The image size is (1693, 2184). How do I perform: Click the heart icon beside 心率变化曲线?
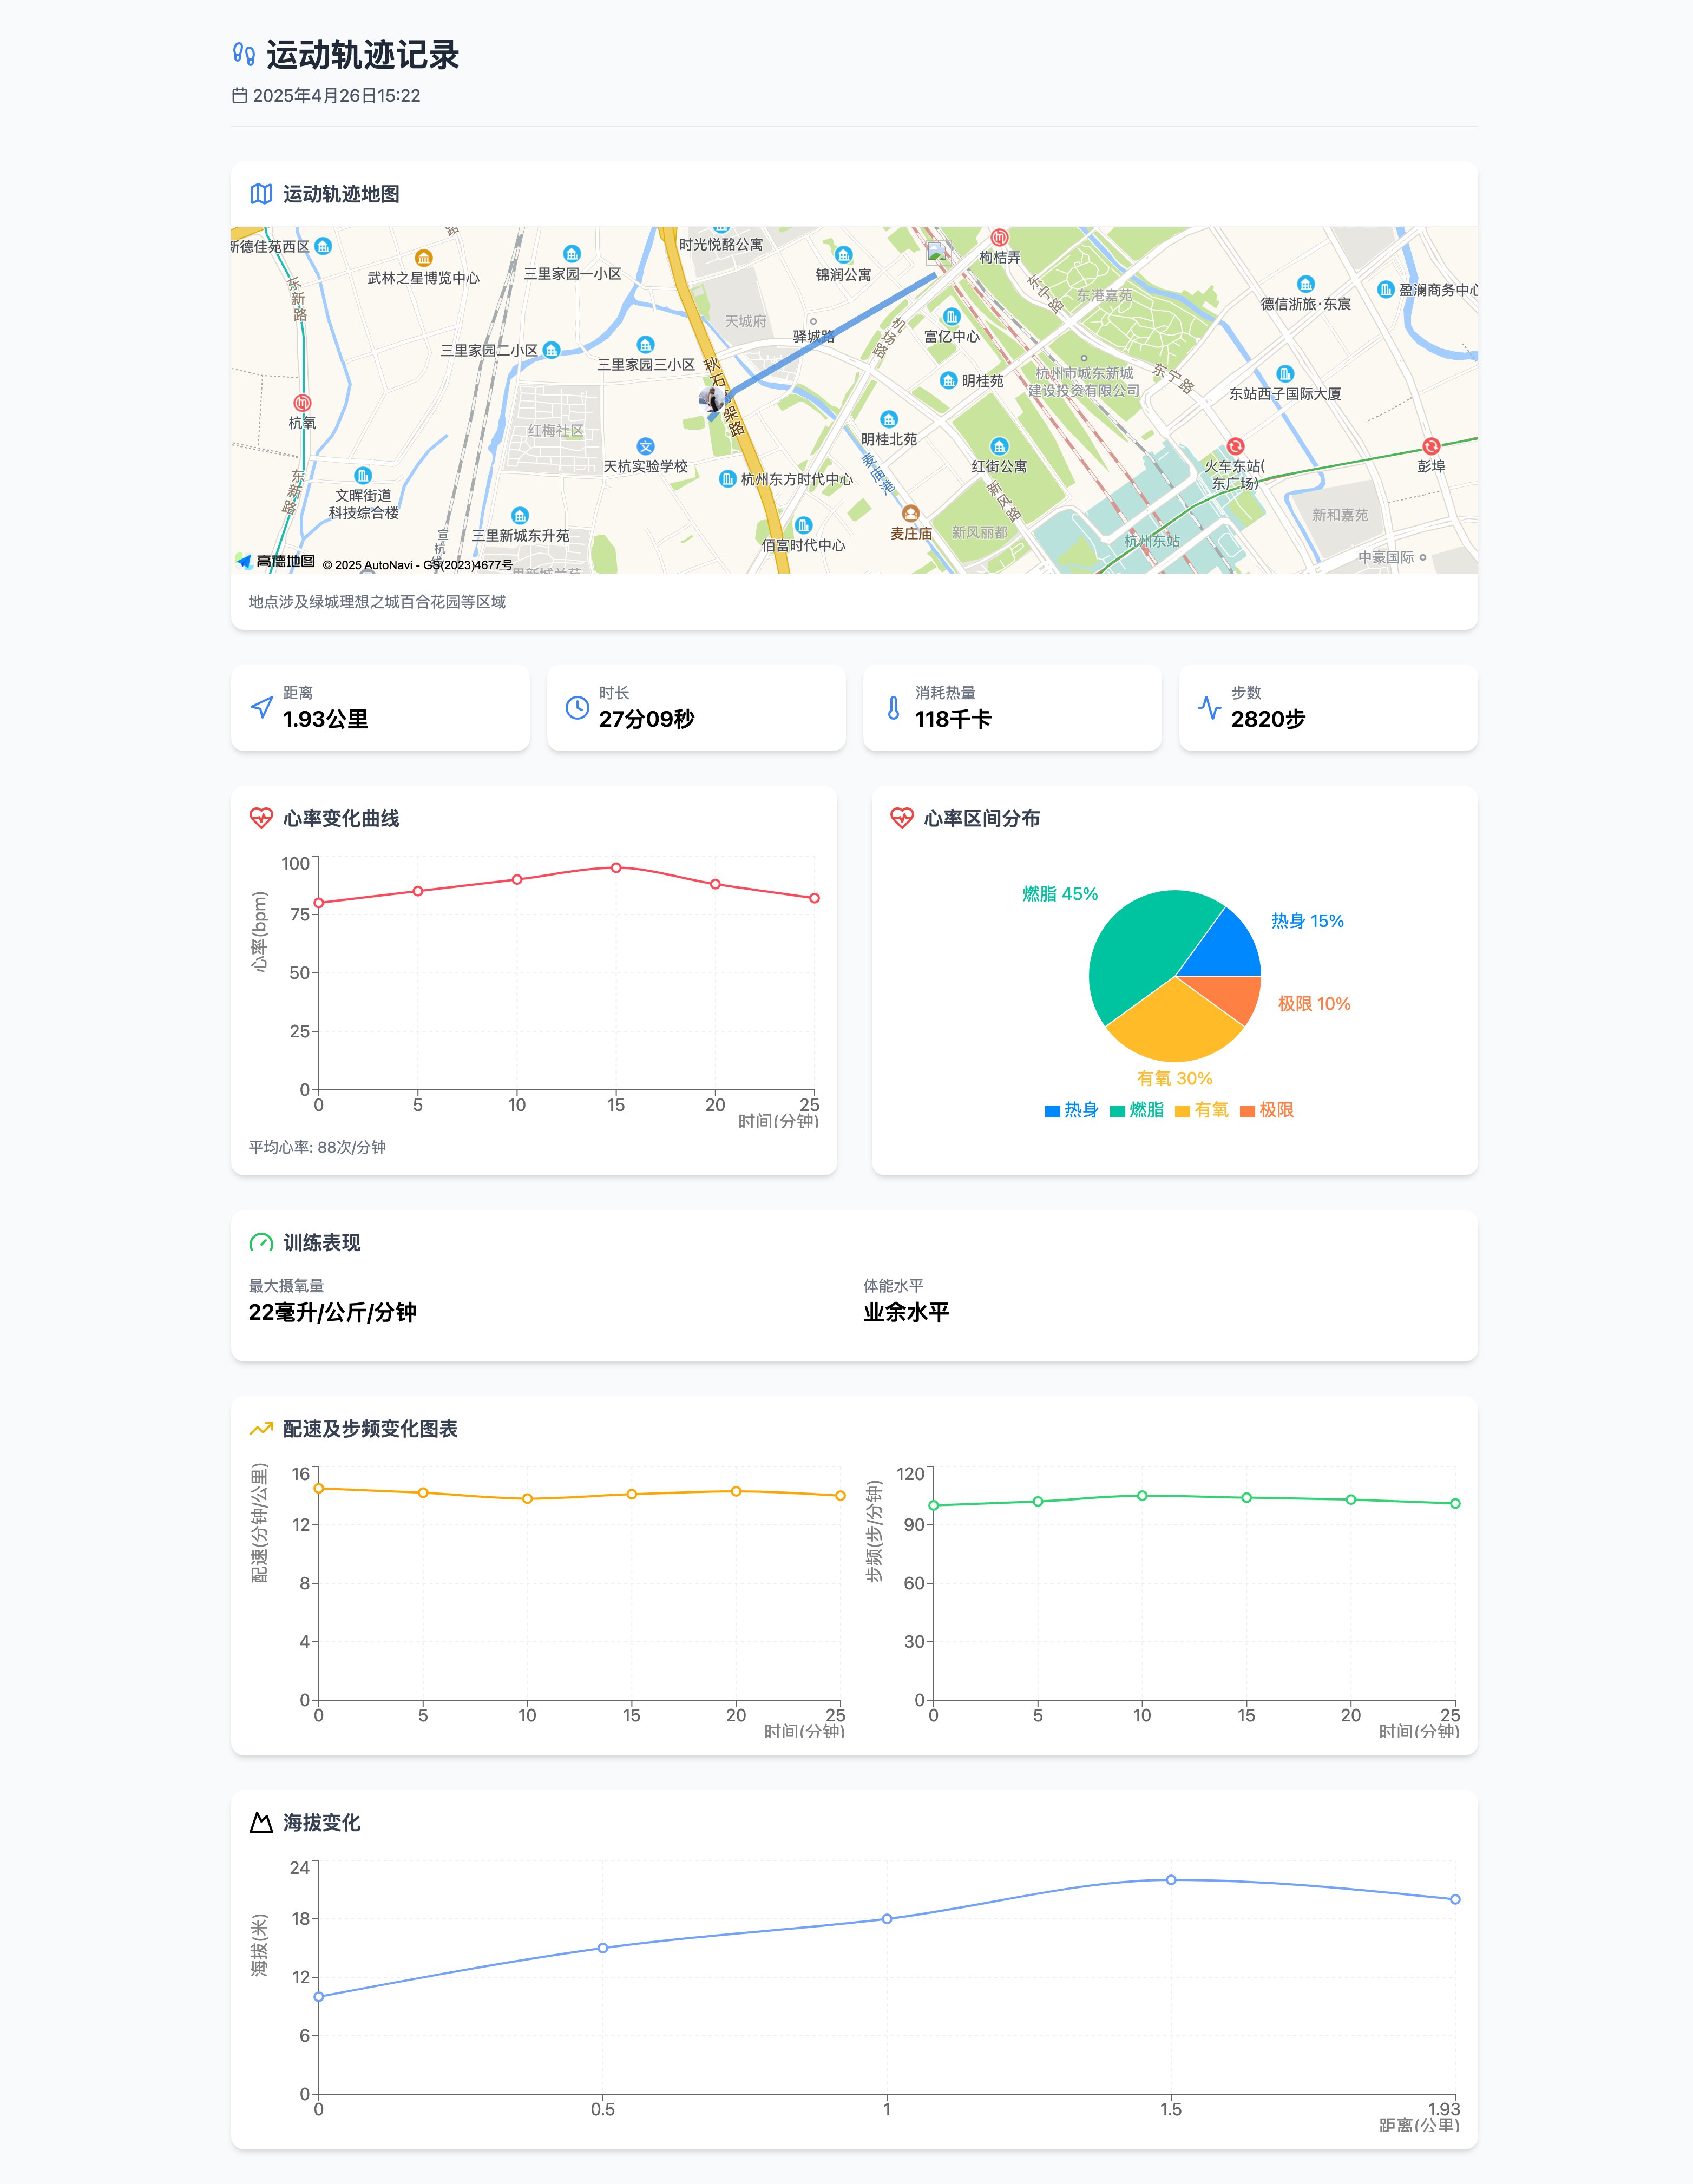tap(261, 818)
